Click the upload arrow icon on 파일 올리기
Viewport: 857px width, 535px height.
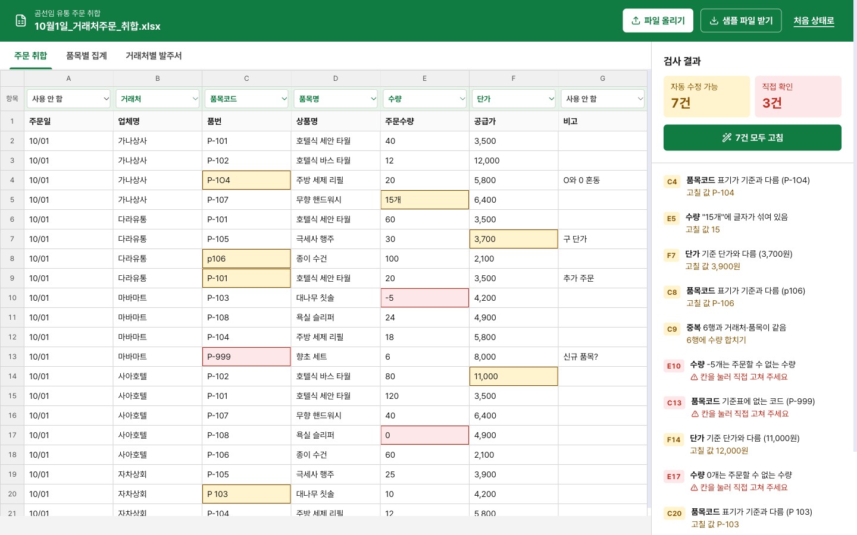(636, 21)
